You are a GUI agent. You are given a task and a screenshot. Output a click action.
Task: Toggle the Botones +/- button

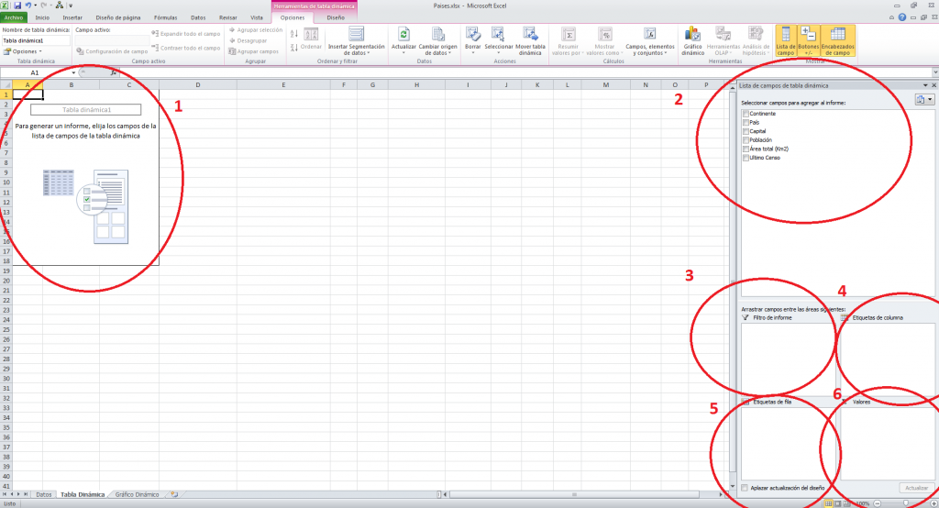coord(808,41)
